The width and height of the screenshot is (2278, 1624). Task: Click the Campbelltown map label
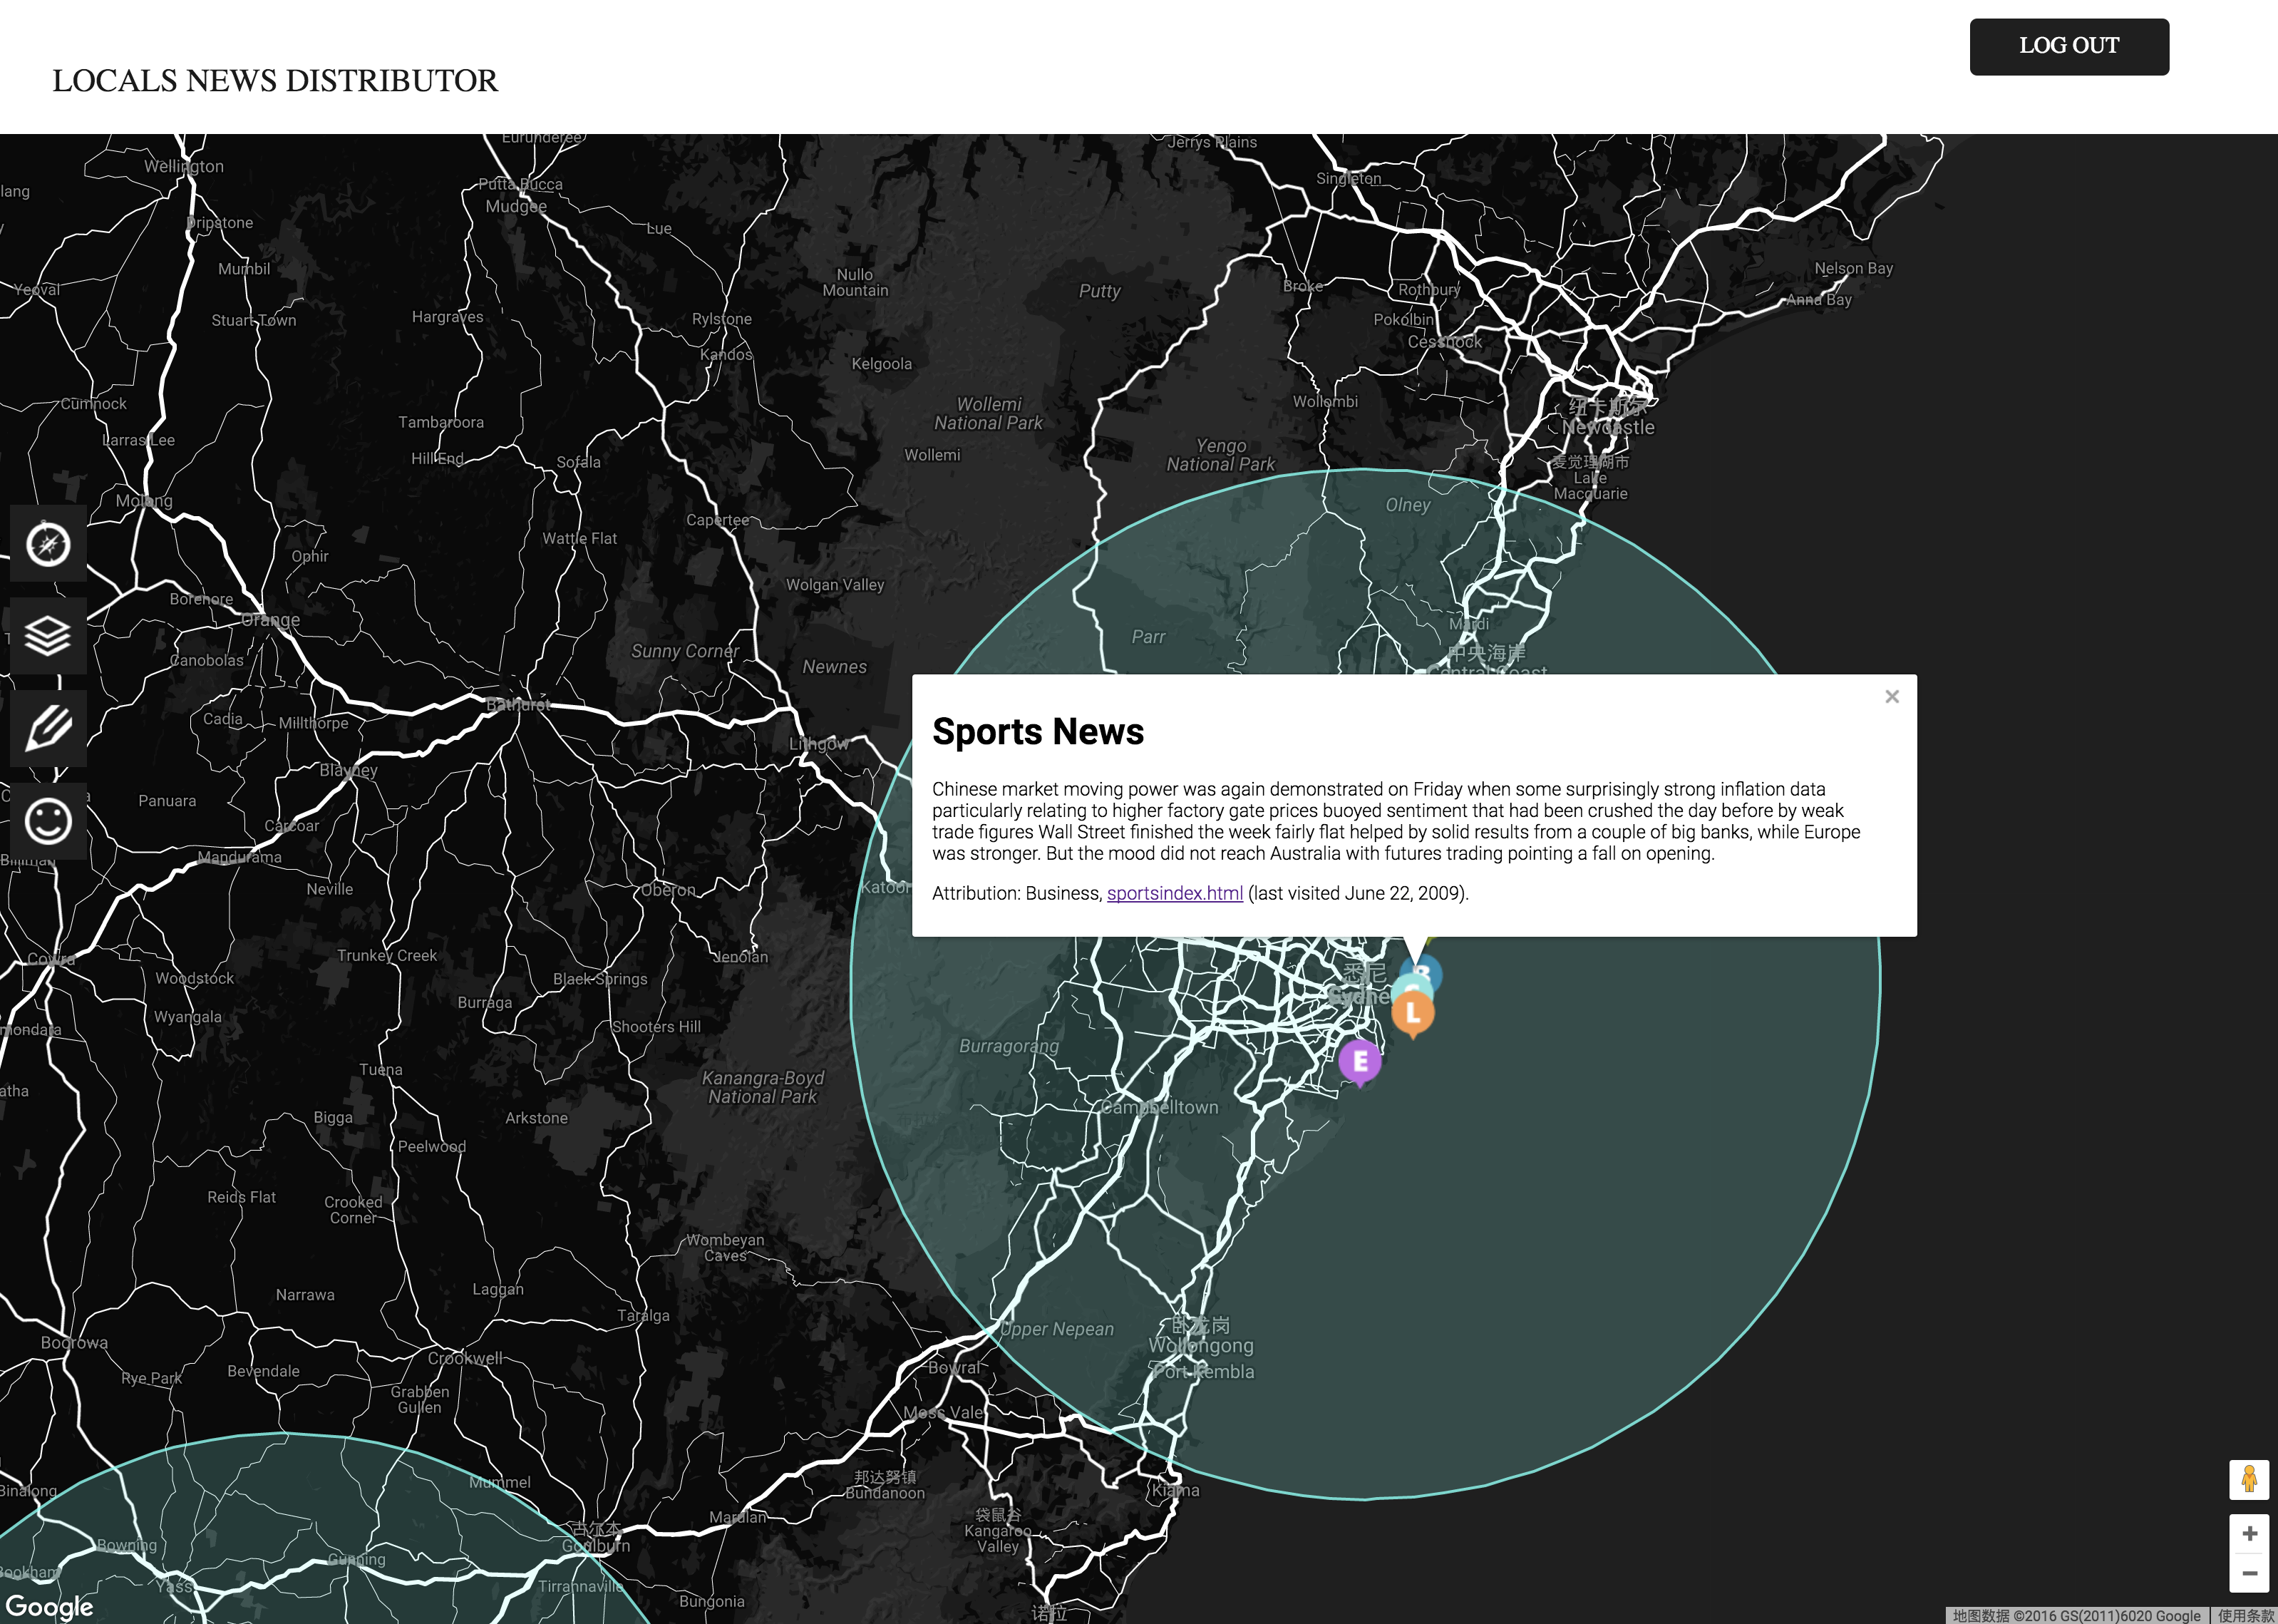pyautogui.click(x=1160, y=1107)
